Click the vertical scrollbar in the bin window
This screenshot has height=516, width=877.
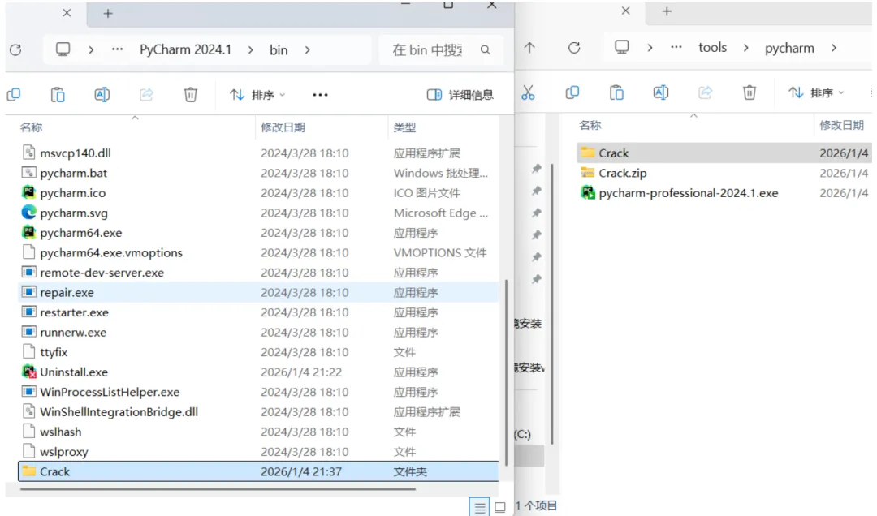pos(506,372)
